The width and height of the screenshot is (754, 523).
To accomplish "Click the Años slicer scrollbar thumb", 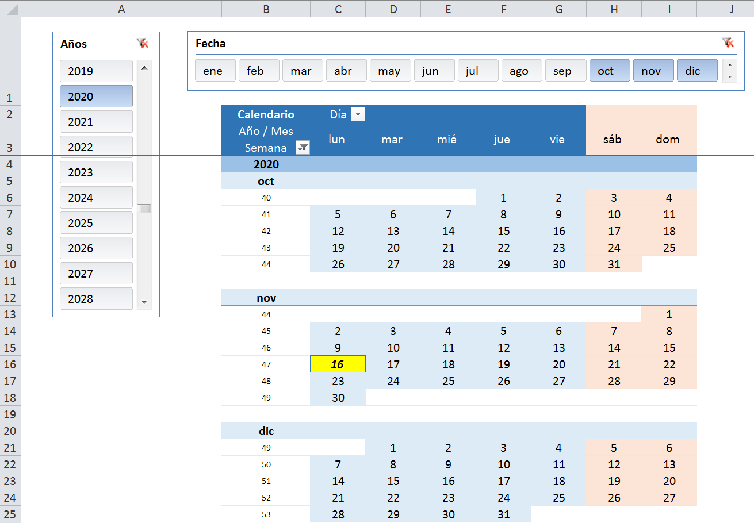I will 144,209.
